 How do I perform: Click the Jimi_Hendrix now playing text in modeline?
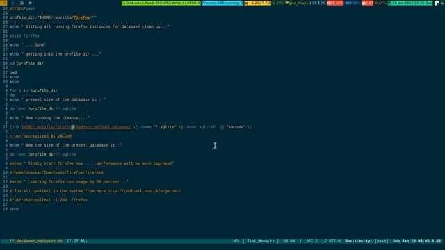click(x=261, y=241)
